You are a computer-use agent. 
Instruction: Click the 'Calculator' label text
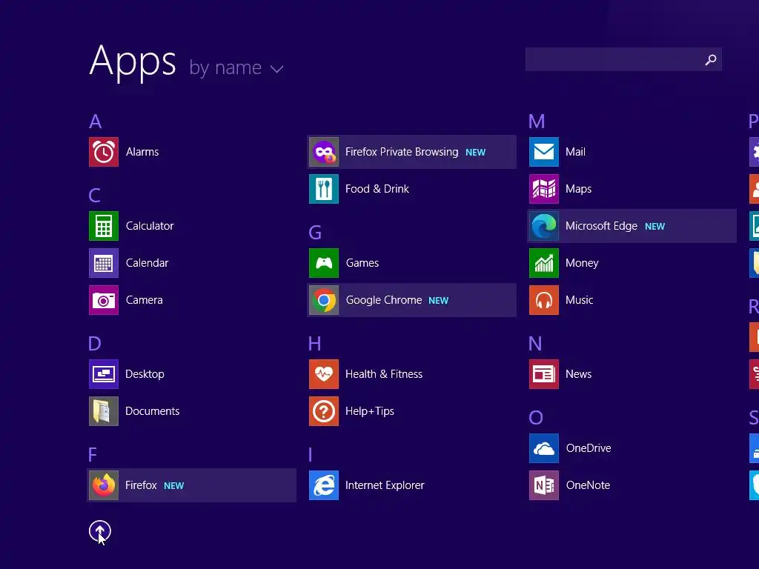150,226
